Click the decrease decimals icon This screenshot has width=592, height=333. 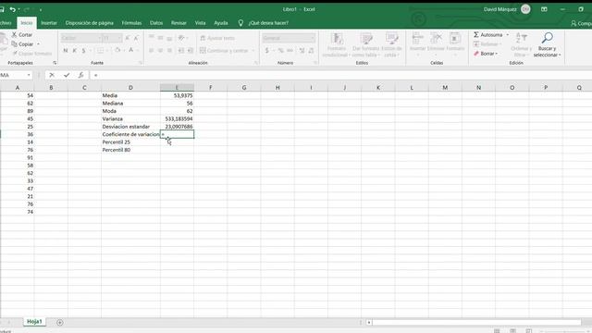point(311,50)
